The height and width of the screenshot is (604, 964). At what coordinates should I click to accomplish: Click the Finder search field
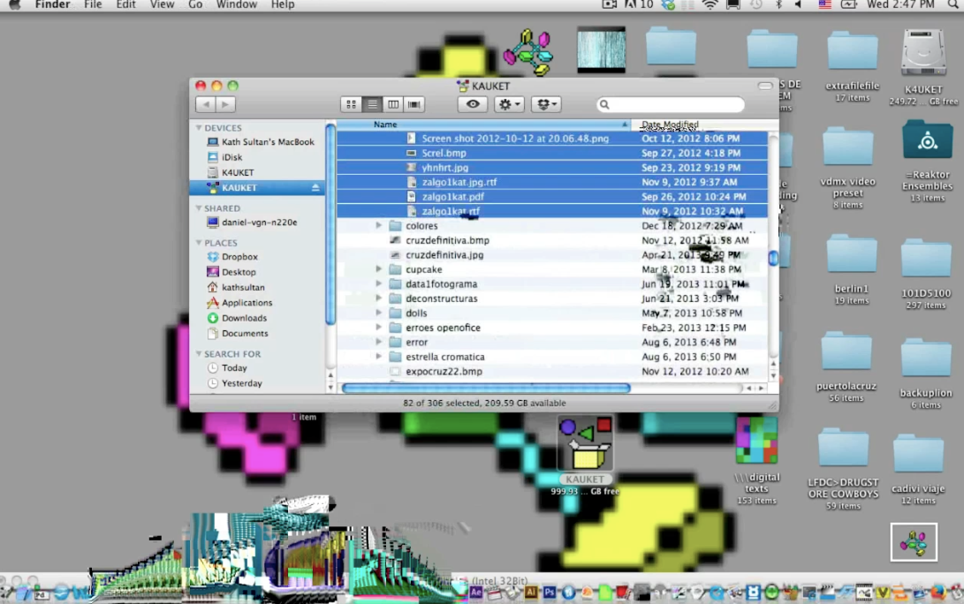point(670,104)
